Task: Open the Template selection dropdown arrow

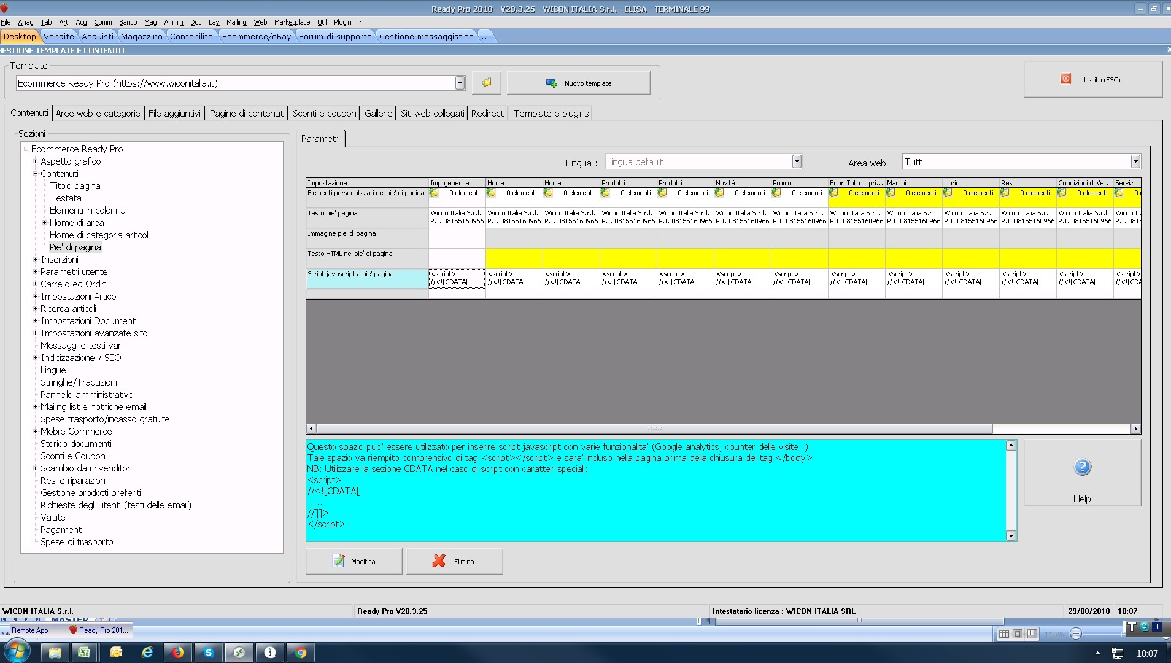Action: coord(460,83)
